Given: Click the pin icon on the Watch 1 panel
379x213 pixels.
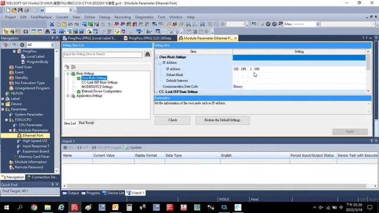Looking at the screenshot, I should [x=371, y=141].
